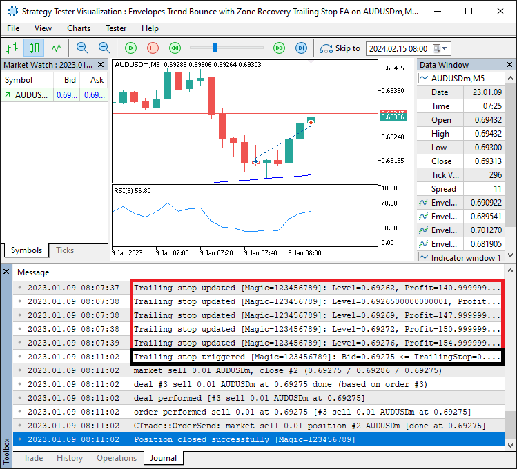
Task: Select the 'market sell 0.01 AUDUSDm' journal entry
Action: pyautogui.click(x=259, y=370)
